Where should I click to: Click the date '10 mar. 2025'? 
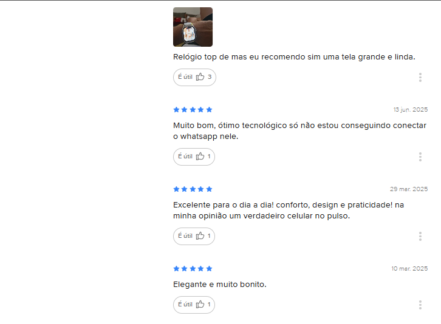coord(409,269)
